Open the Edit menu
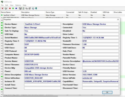Screen dimensions: 125x97 coord(6,5)
